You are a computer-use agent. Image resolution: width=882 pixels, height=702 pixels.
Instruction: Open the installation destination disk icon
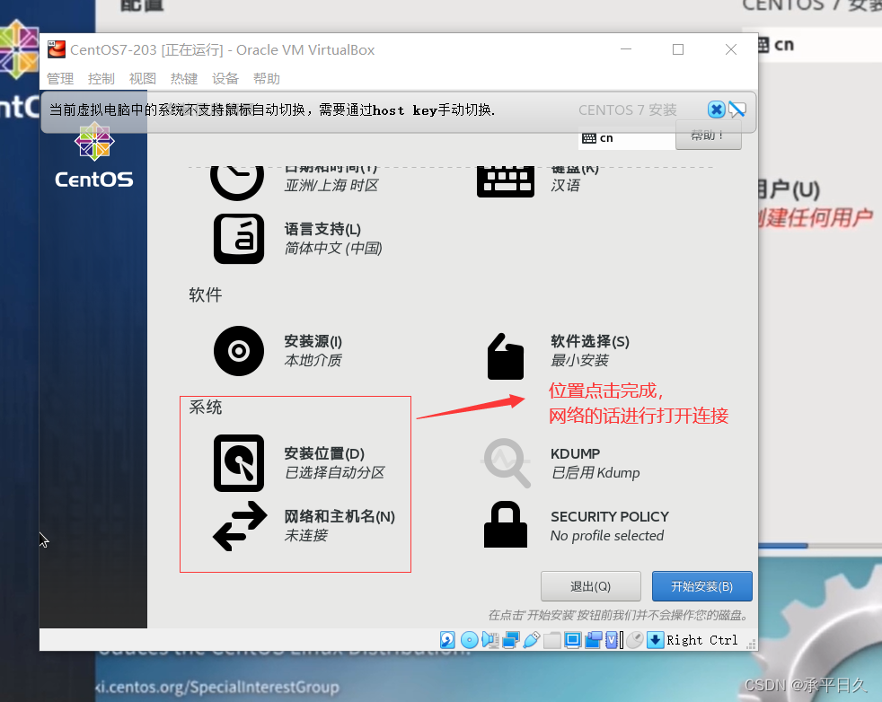coord(239,462)
